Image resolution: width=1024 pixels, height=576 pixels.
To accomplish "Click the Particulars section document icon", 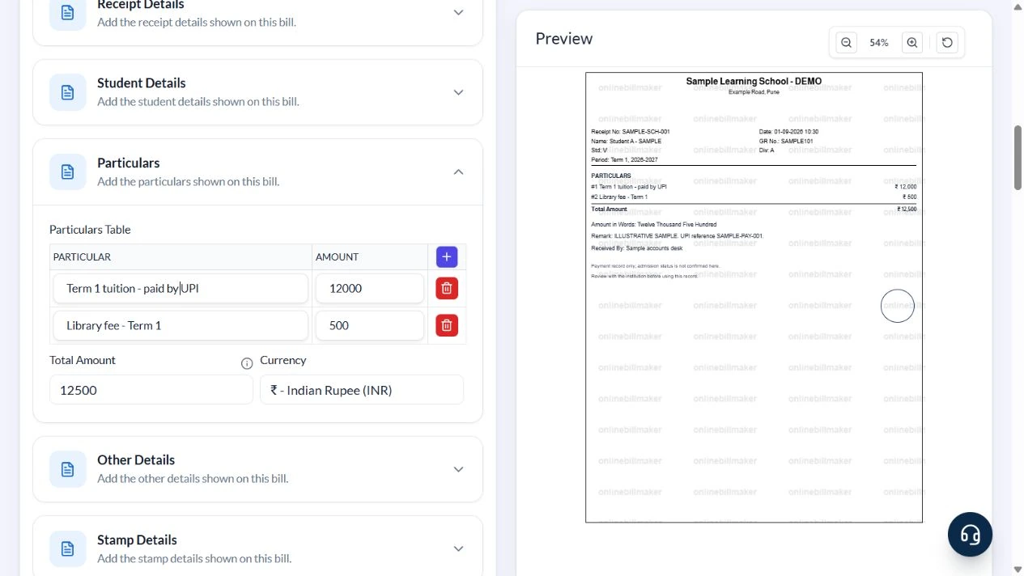I will 68,172.
